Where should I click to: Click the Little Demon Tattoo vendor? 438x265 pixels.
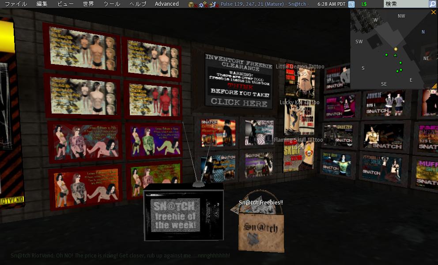click(300, 82)
